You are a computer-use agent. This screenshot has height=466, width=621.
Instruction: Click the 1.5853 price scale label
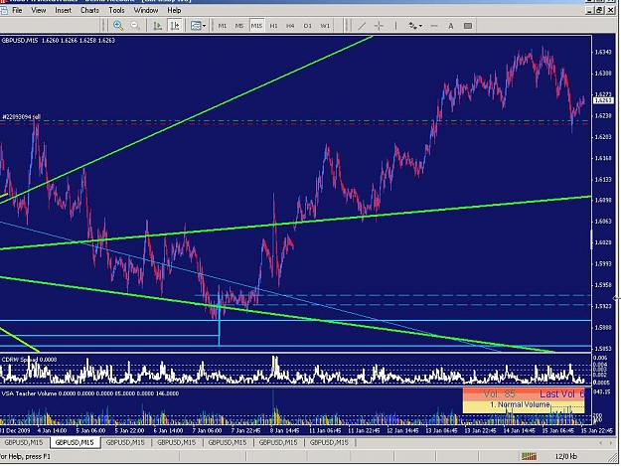tap(603, 349)
